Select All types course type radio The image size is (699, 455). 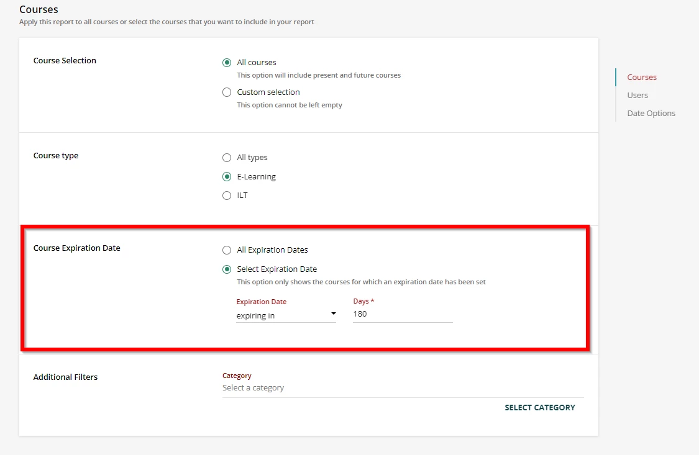click(227, 158)
